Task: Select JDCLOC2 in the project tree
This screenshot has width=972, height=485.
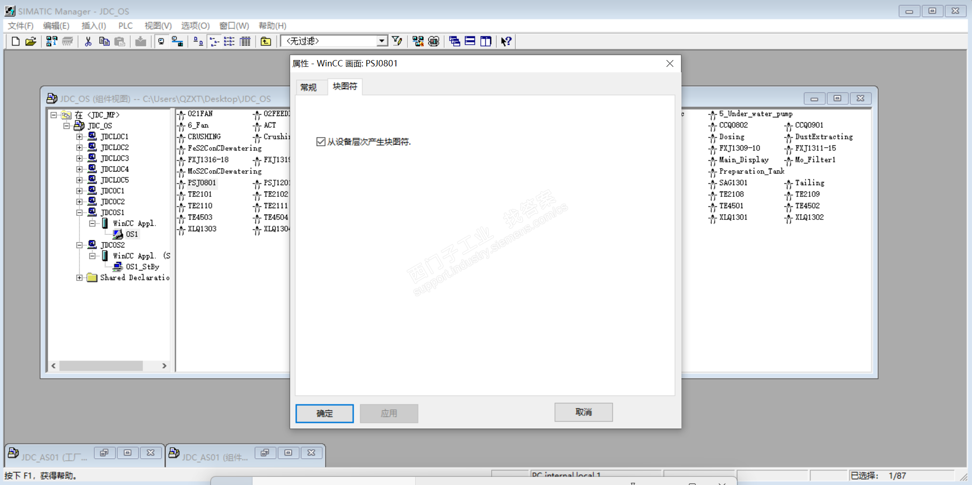Action: click(115, 147)
